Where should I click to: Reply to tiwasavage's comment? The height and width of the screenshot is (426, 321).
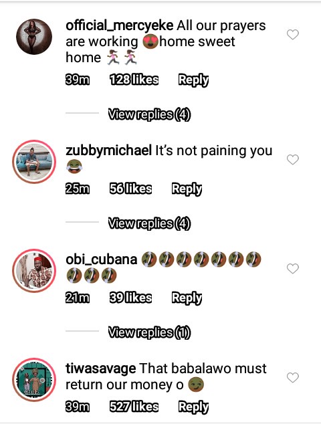pos(193,407)
